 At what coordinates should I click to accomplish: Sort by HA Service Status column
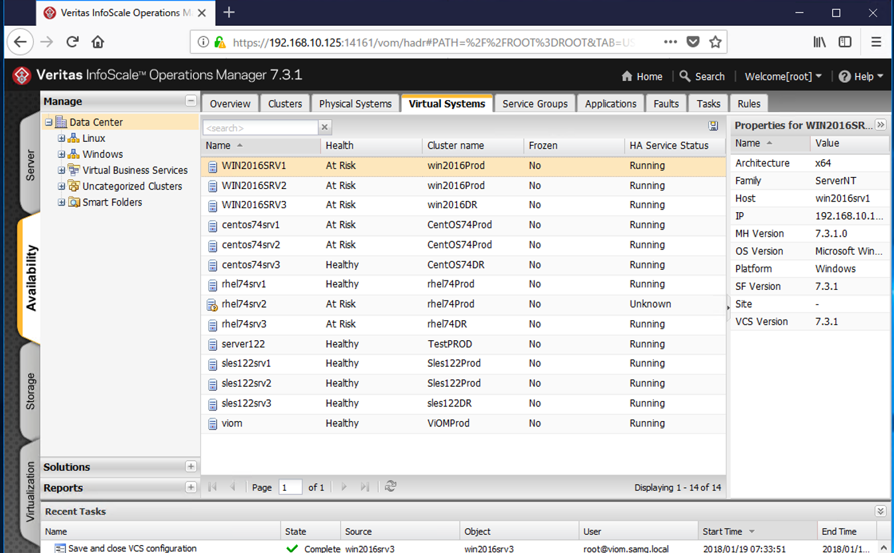point(674,145)
